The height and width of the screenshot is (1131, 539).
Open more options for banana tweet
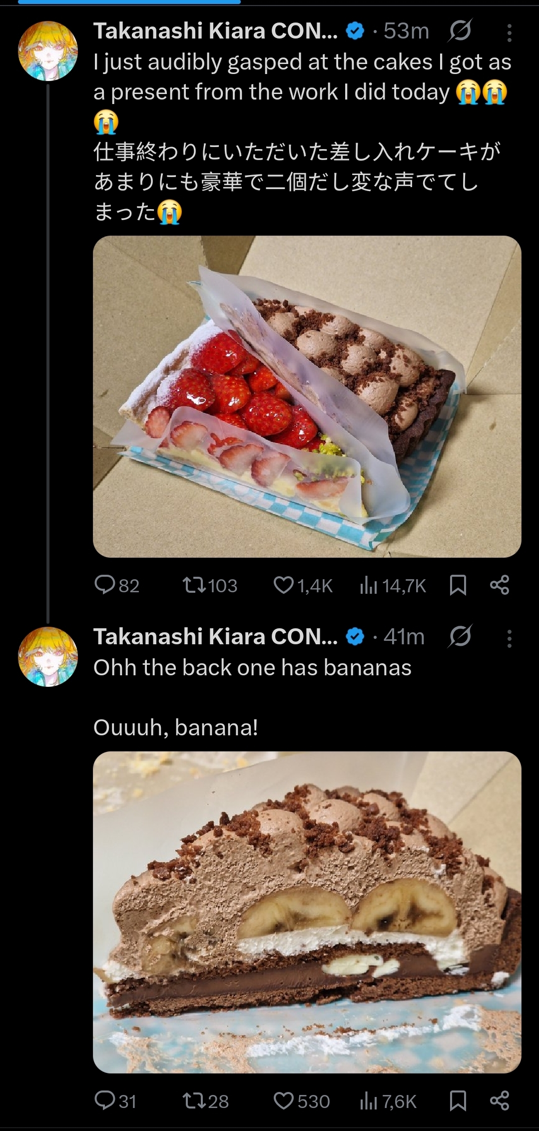509,639
